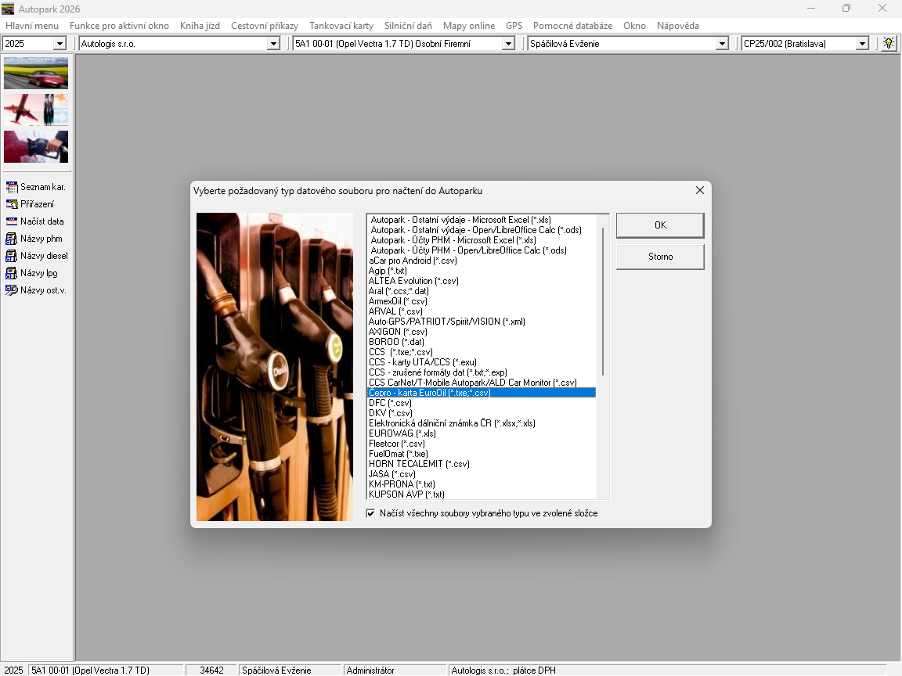902x676 pixels.
Task: Click the airplane travel image icon
Action: pyautogui.click(x=36, y=110)
